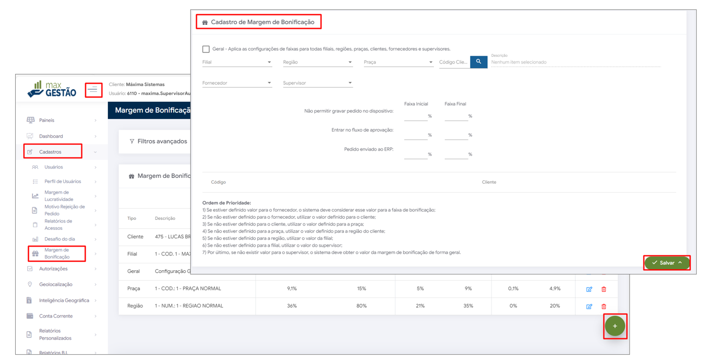Open the Região dropdown

(x=318, y=62)
